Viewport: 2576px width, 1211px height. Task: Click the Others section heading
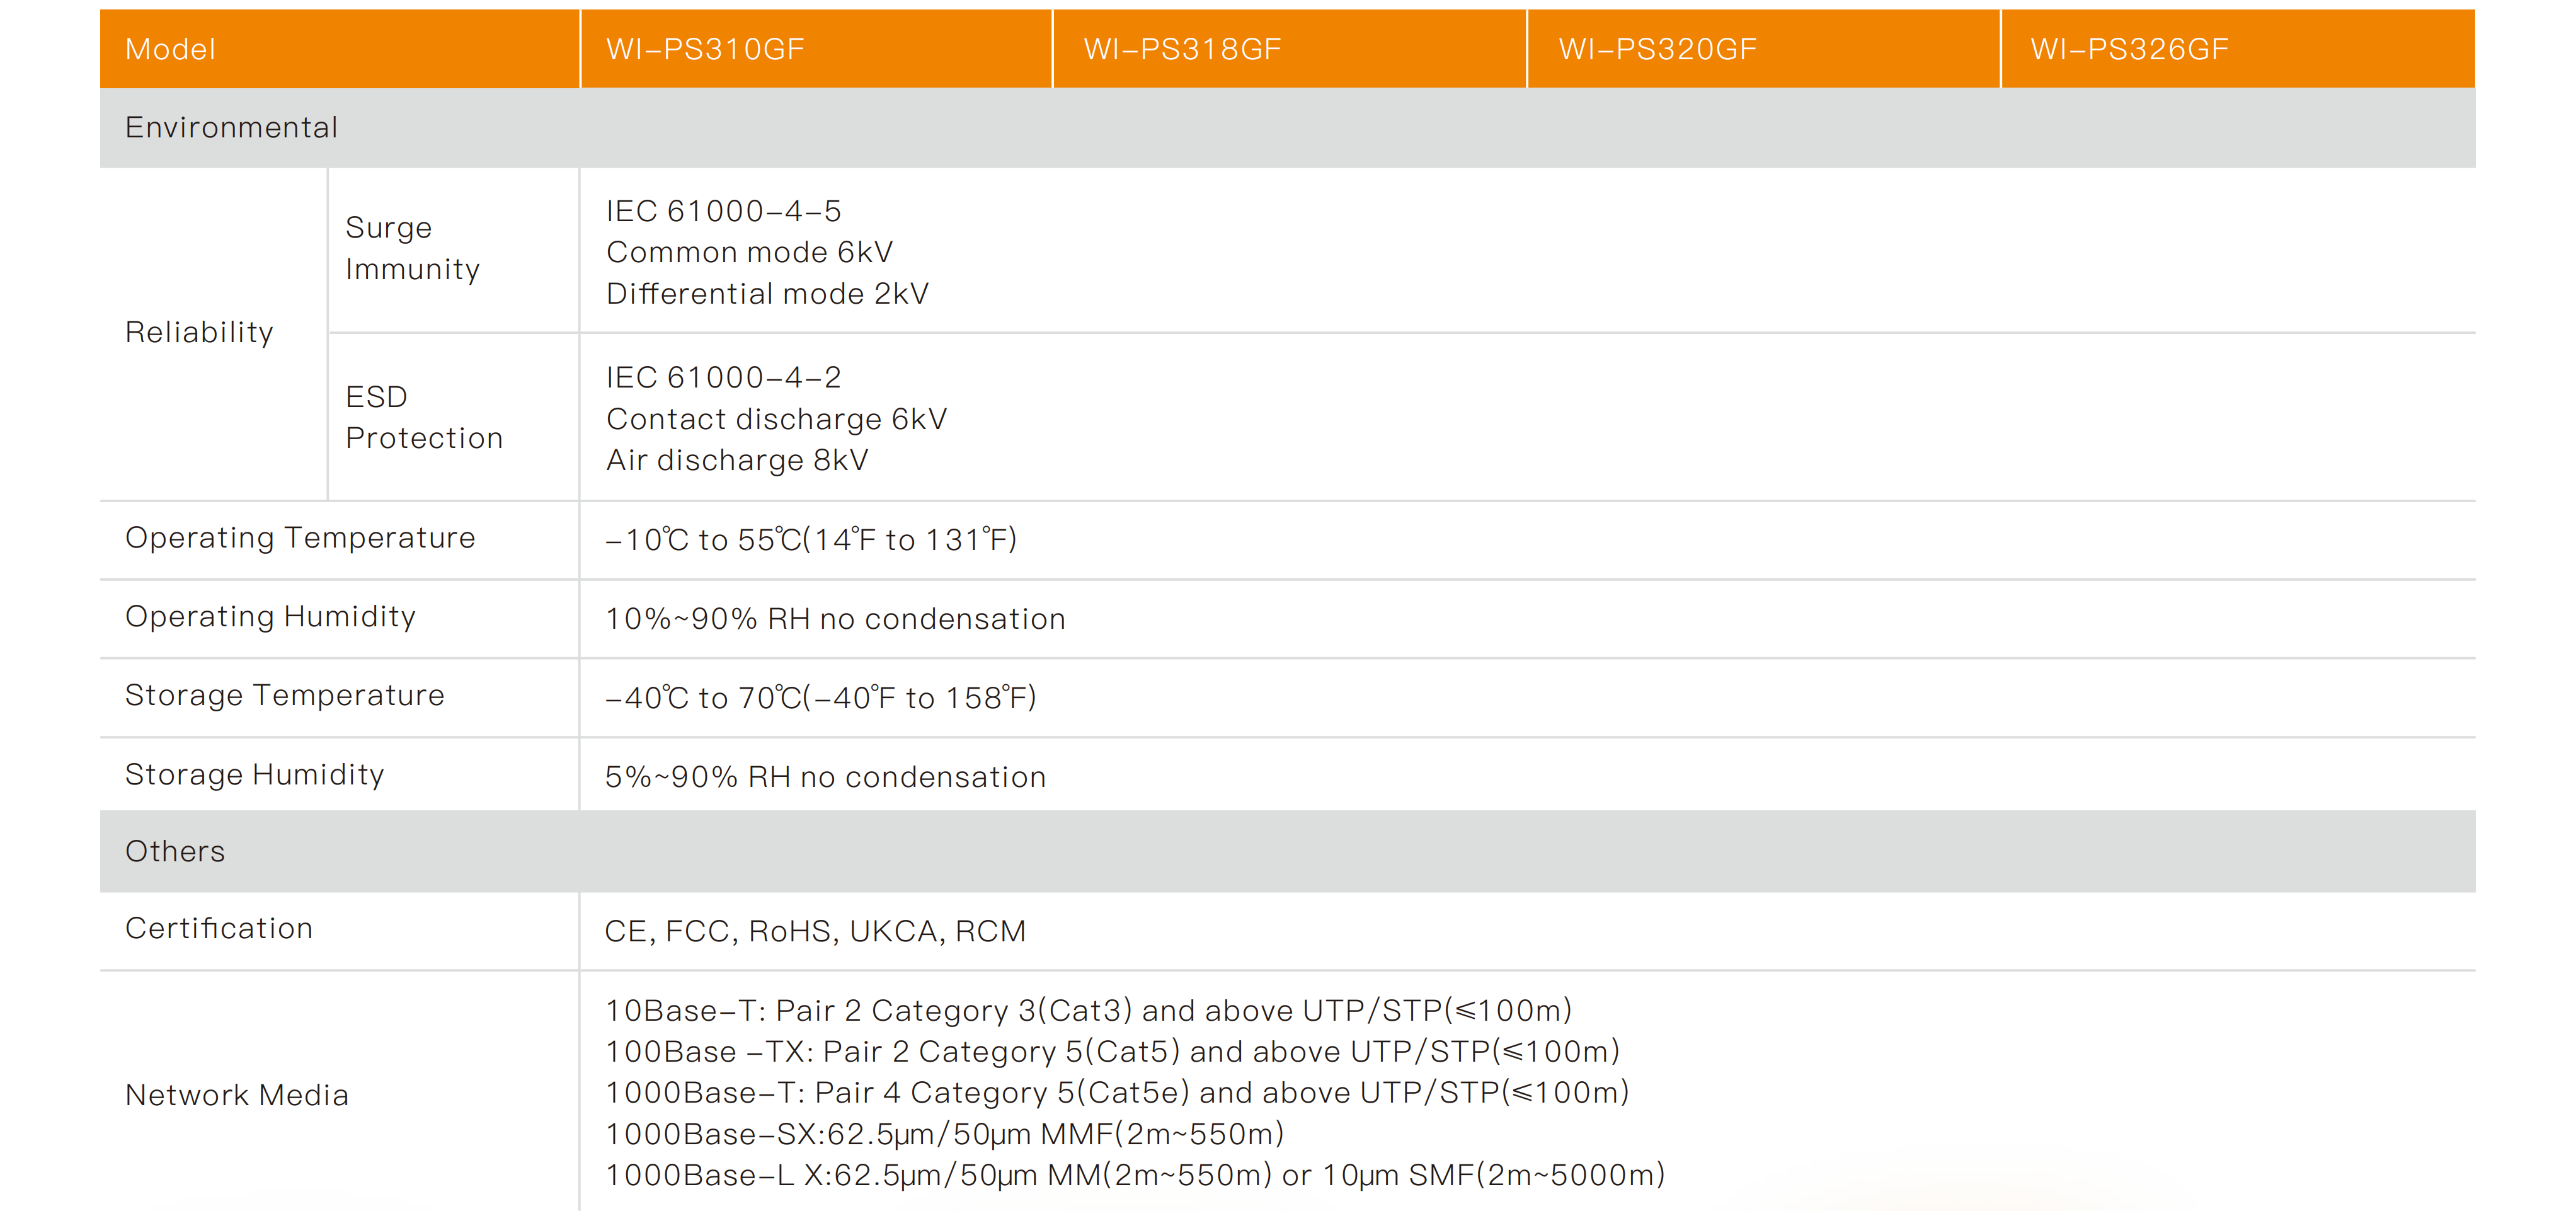coord(175,851)
